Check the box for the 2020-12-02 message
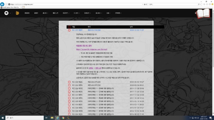Screen dimensions: 214x120 click(x=69, y=30)
